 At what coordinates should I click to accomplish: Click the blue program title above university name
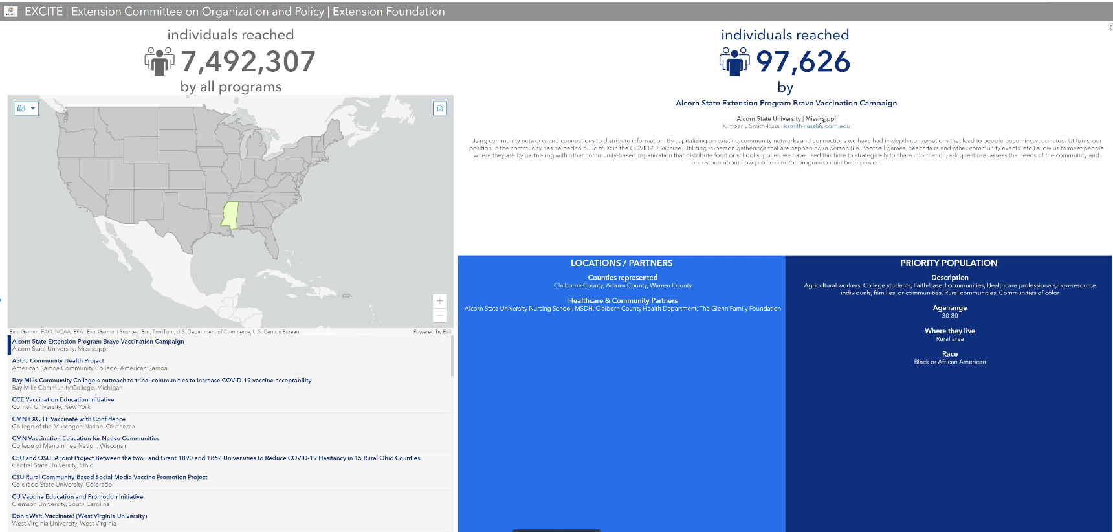click(x=786, y=103)
